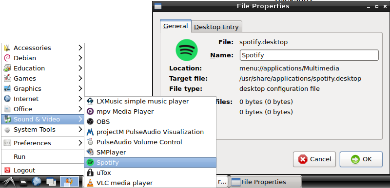Launch VLC media player from submenu

[x=150, y=183]
